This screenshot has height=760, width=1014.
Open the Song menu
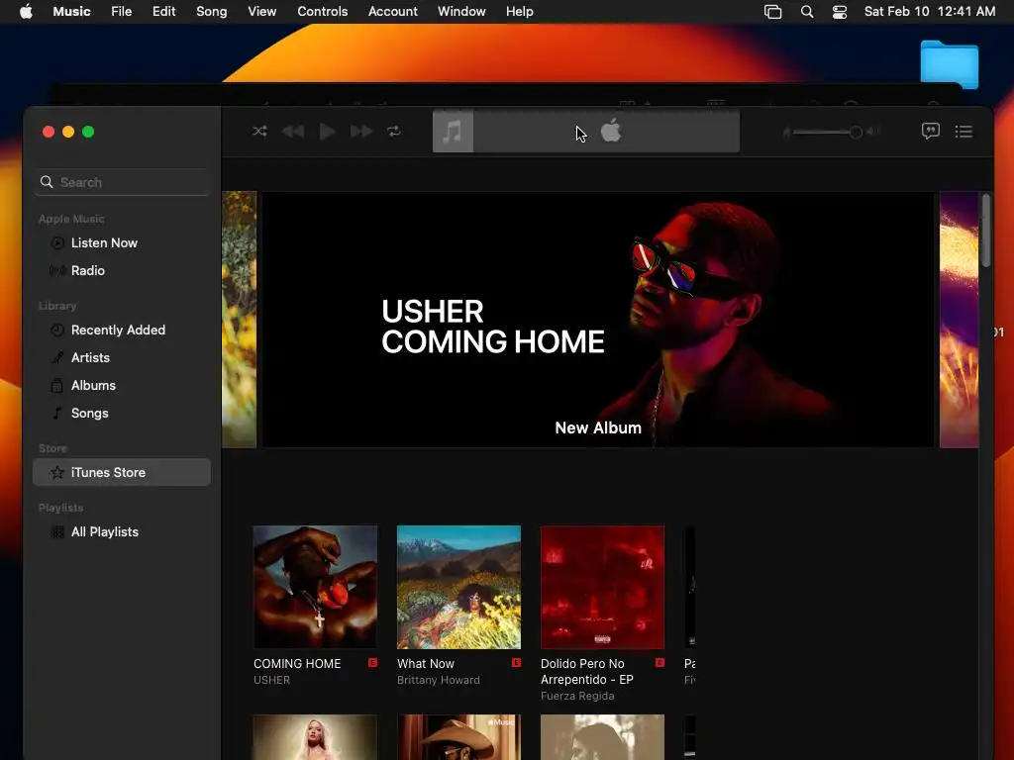(x=212, y=12)
